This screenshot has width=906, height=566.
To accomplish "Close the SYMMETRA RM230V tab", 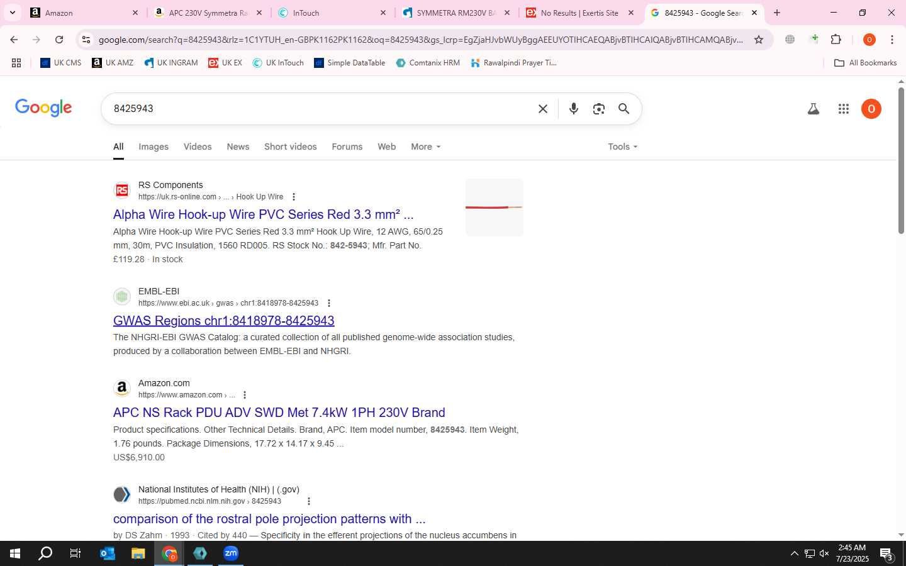I will (507, 13).
